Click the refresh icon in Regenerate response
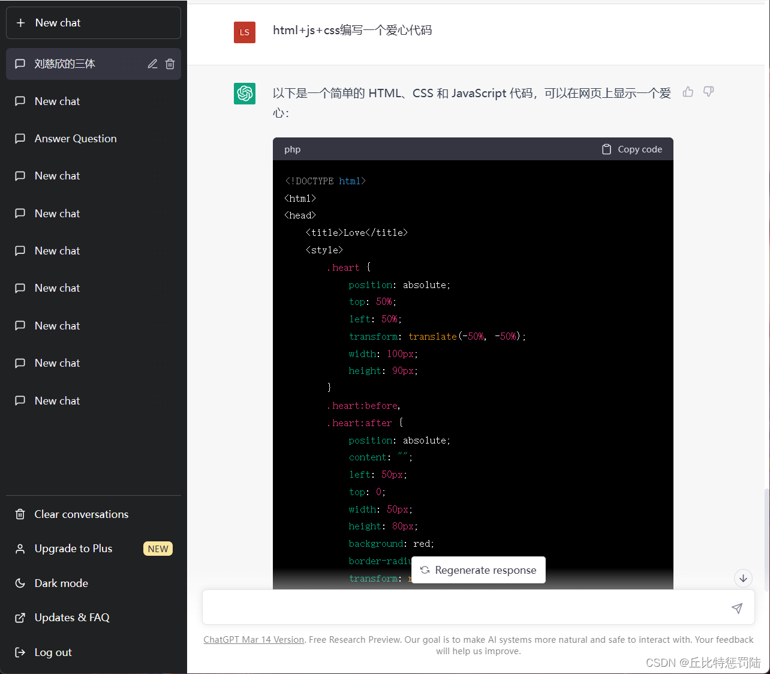This screenshot has height=674, width=770. coord(425,570)
